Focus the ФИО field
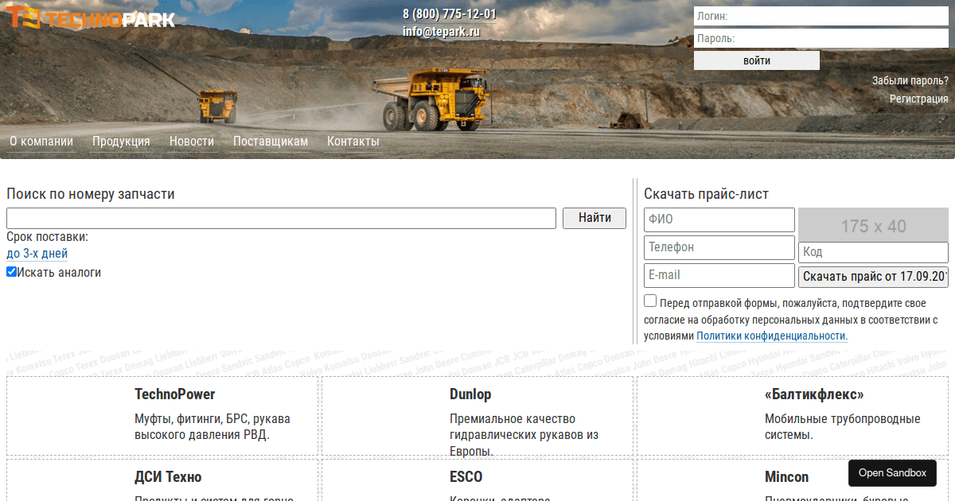The height and width of the screenshot is (501, 955). point(719,219)
